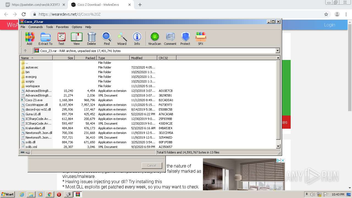Click the volume tray icon
This screenshot has width=352, height=198.
[x=313, y=194]
